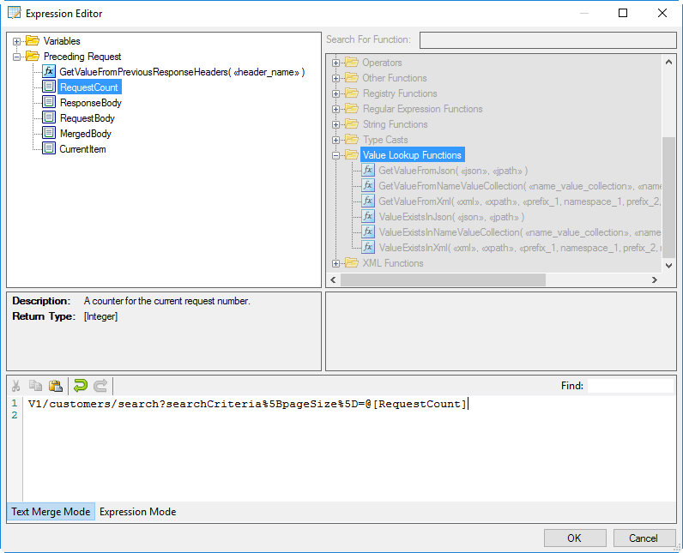This screenshot has height=553, width=683.
Task: Click the fx icon beside ValueExistsInJson
Action: tap(368, 216)
